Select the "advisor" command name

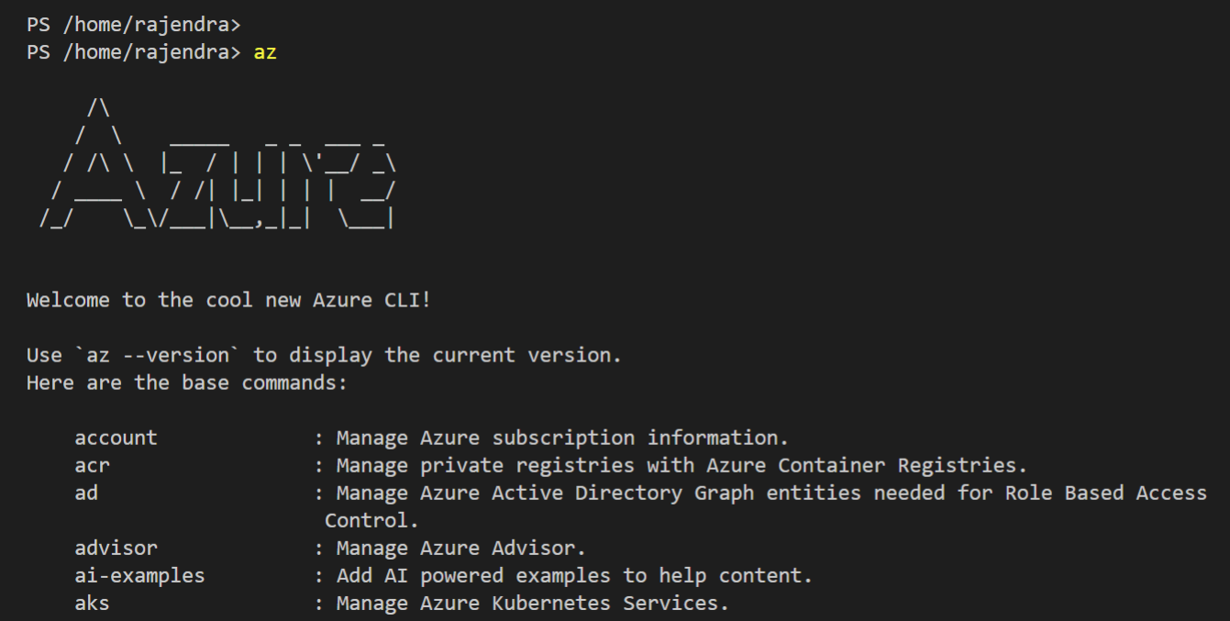(x=116, y=548)
